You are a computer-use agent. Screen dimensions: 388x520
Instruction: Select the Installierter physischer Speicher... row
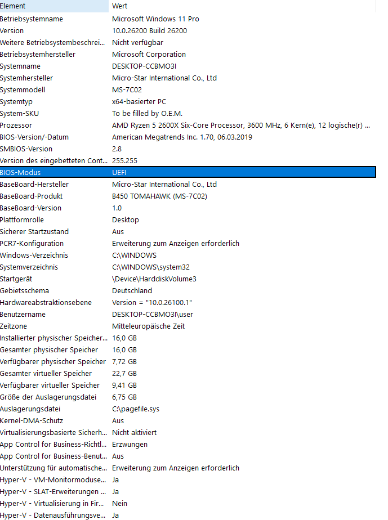tap(188, 338)
